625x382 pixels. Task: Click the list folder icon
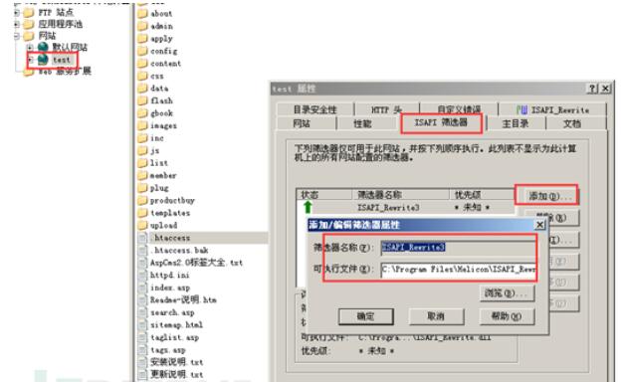point(142,163)
